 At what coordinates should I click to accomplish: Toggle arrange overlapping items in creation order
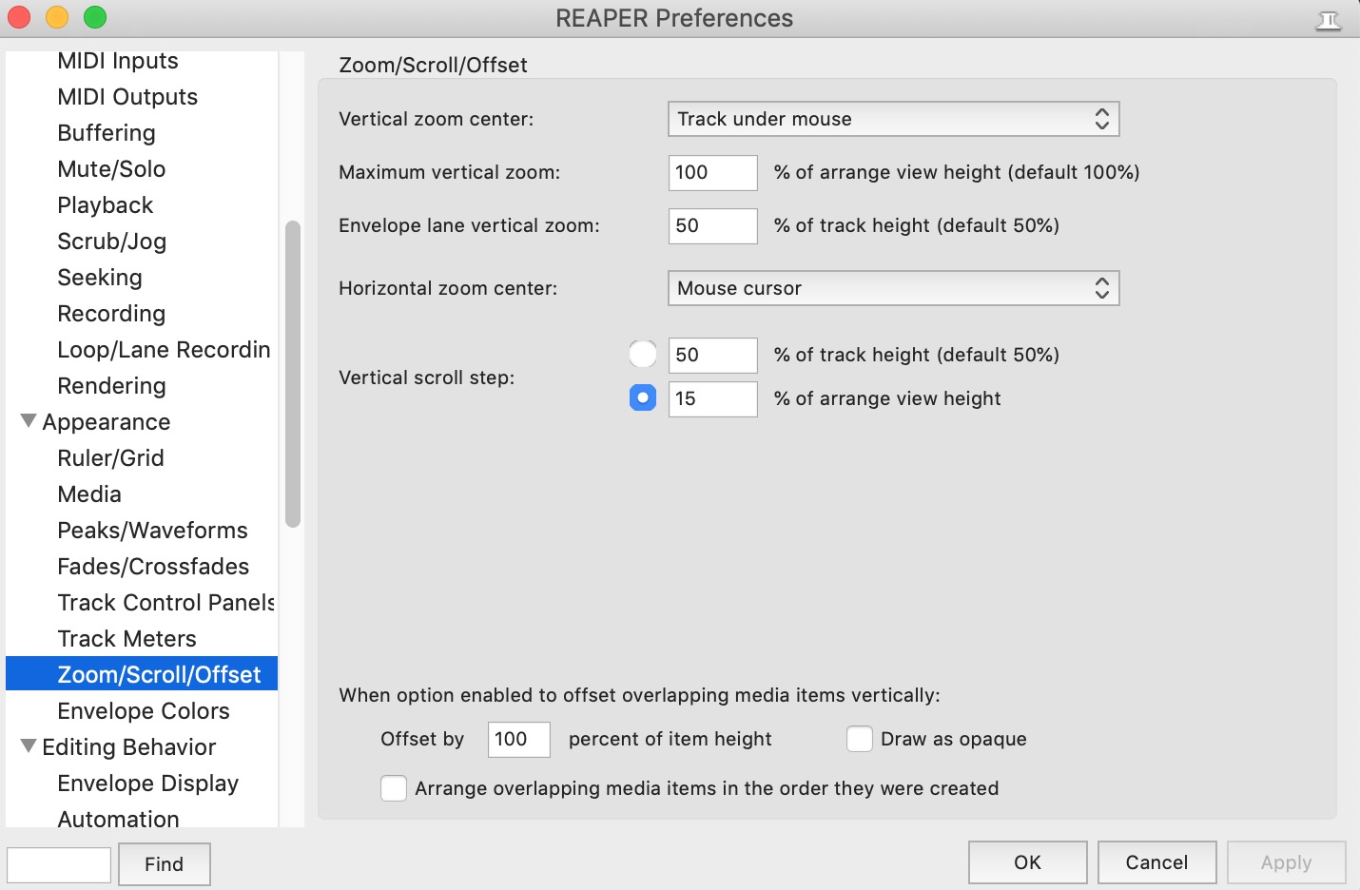[x=394, y=788]
